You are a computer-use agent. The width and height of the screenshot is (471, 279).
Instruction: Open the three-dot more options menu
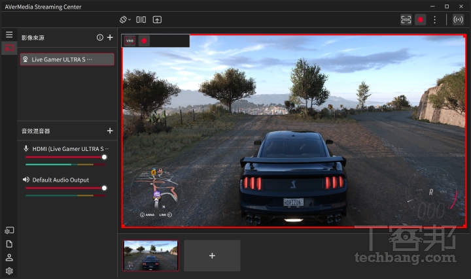click(x=434, y=20)
